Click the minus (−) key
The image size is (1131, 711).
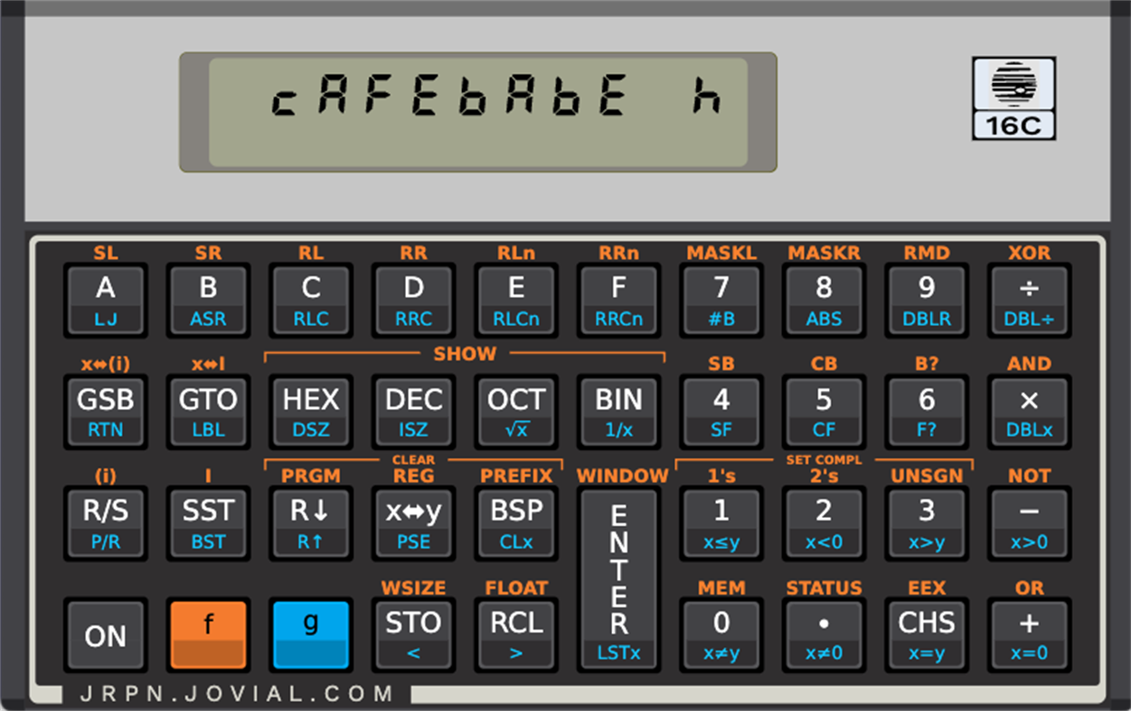click(x=1029, y=522)
